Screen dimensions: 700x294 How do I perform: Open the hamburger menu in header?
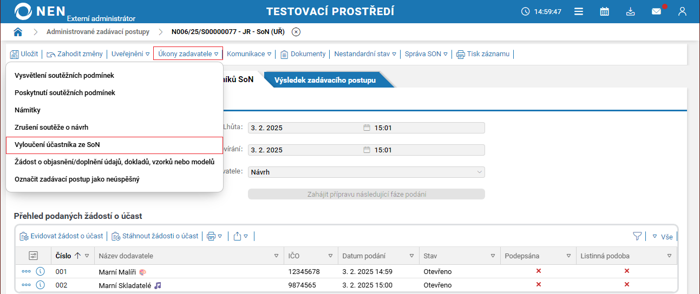point(579,11)
